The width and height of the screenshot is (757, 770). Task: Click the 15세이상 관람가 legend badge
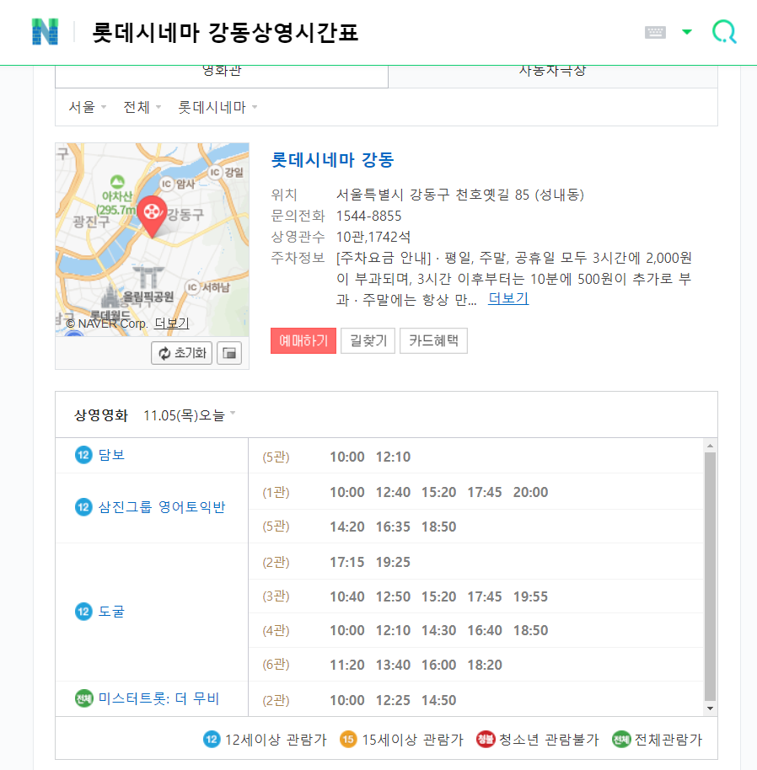(x=348, y=739)
